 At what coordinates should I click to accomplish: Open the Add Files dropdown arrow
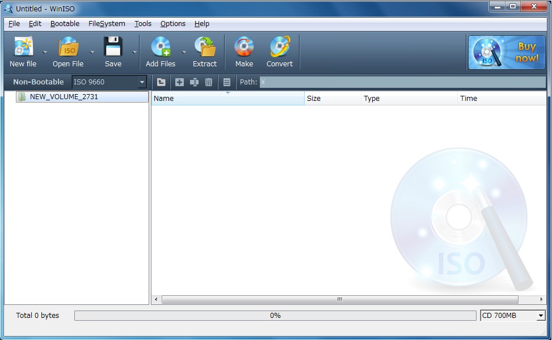point(184,52)
